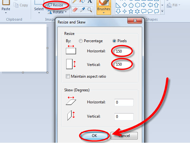Image resolution: width=190 pixels, height=143 pixels.
Task: Open the Rotate dropdown menu
Action: 57,12
